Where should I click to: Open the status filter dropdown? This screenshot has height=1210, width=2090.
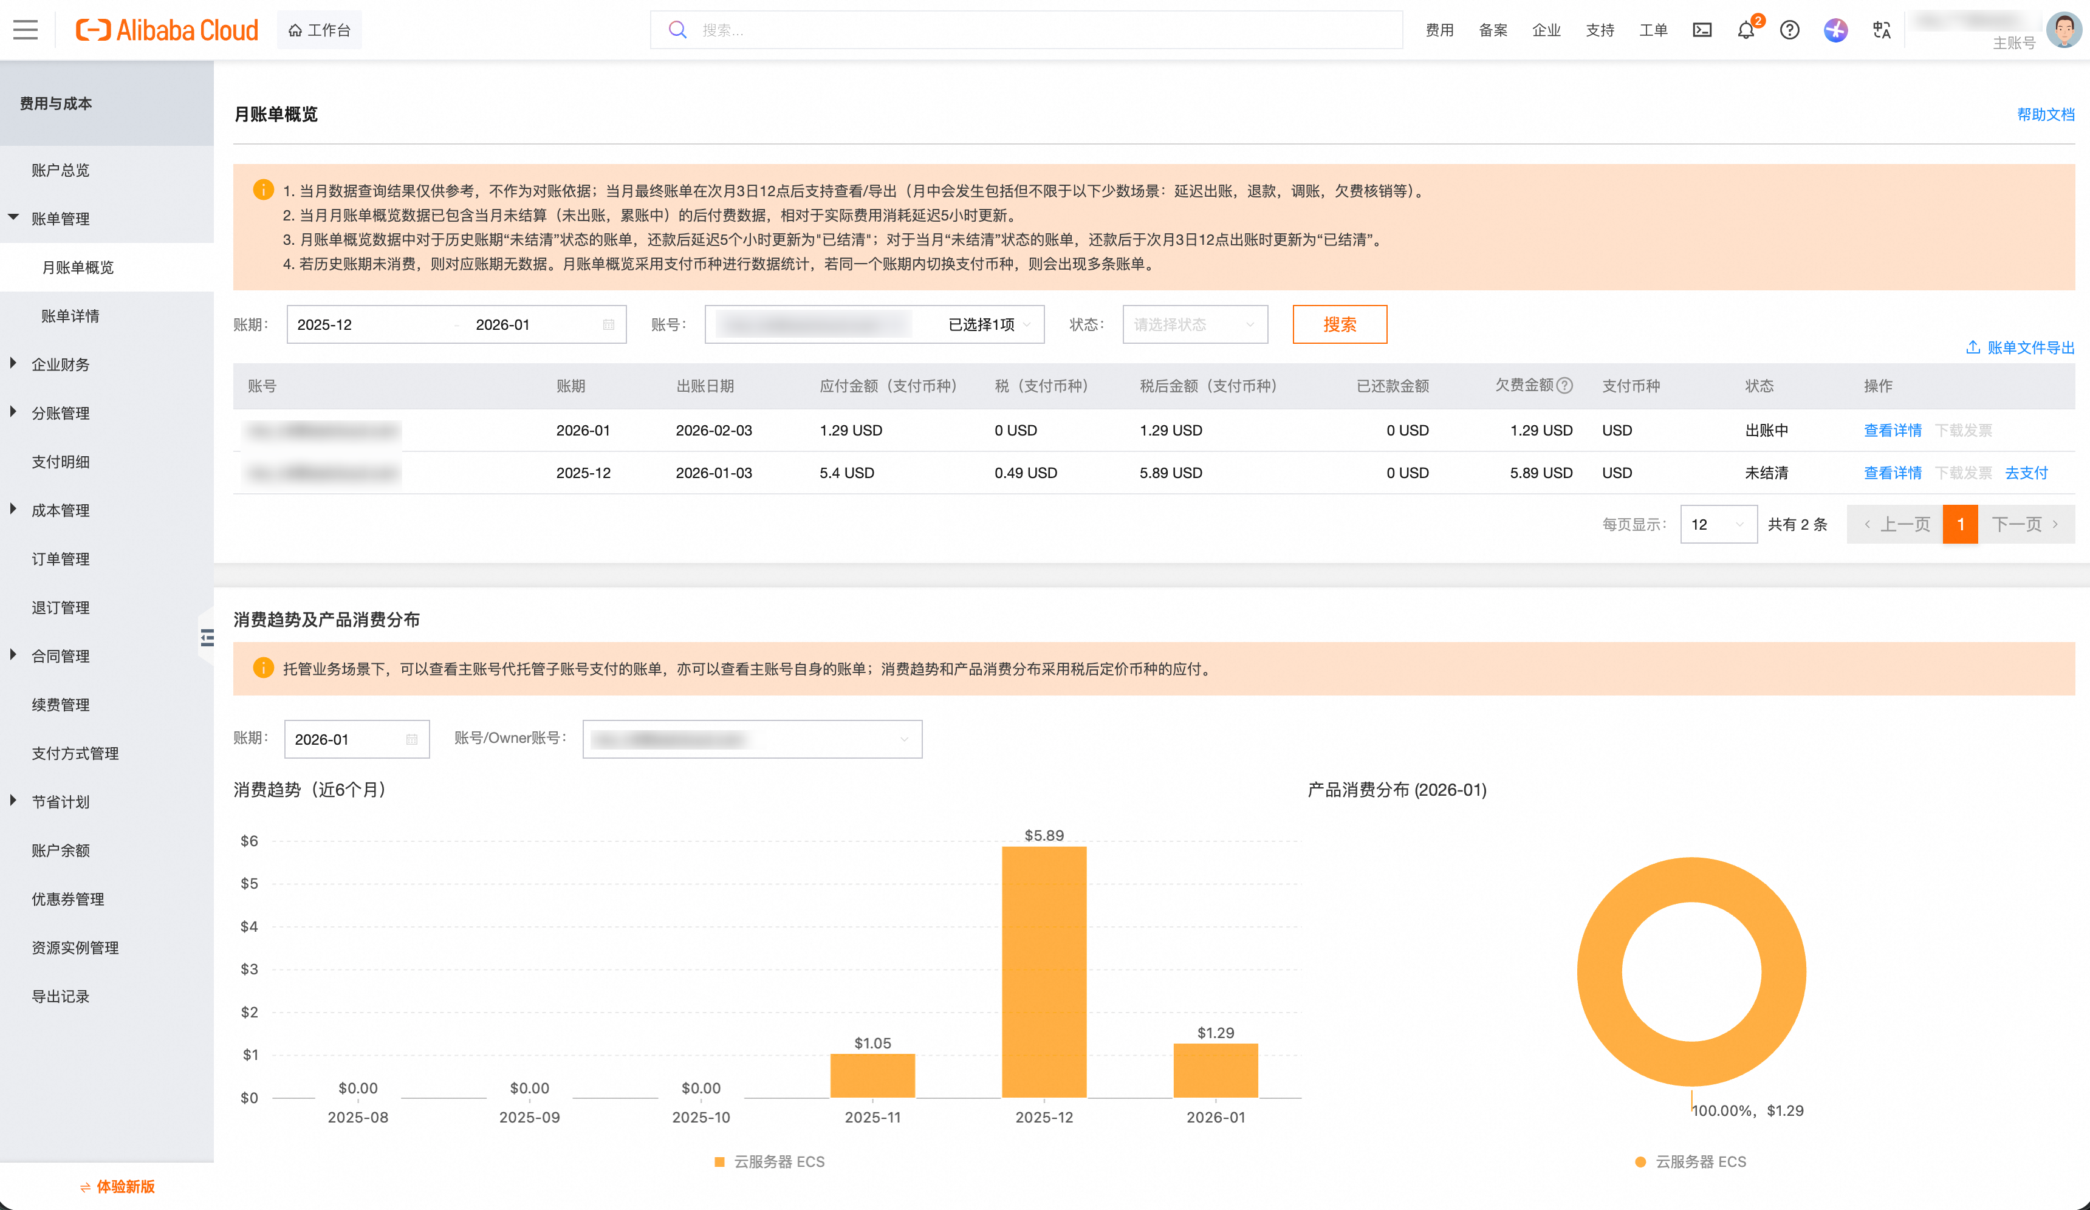coord(1194,324)
